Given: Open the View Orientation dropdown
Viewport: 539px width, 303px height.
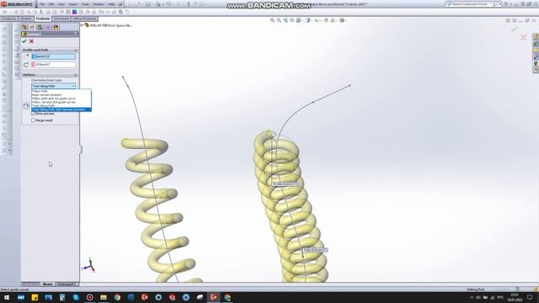Looking at the screenshot, I should pos(300,20).
